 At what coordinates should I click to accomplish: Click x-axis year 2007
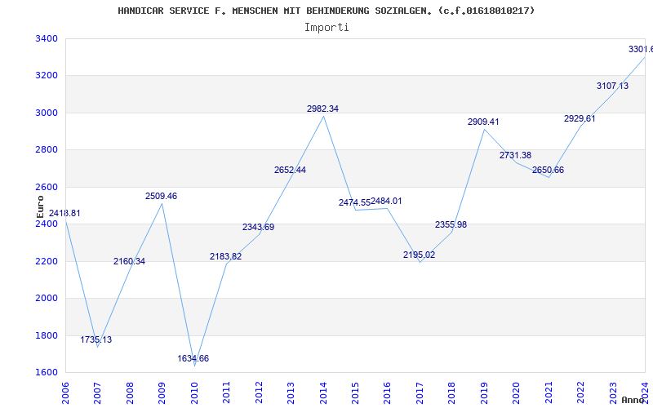coord(97,392)
